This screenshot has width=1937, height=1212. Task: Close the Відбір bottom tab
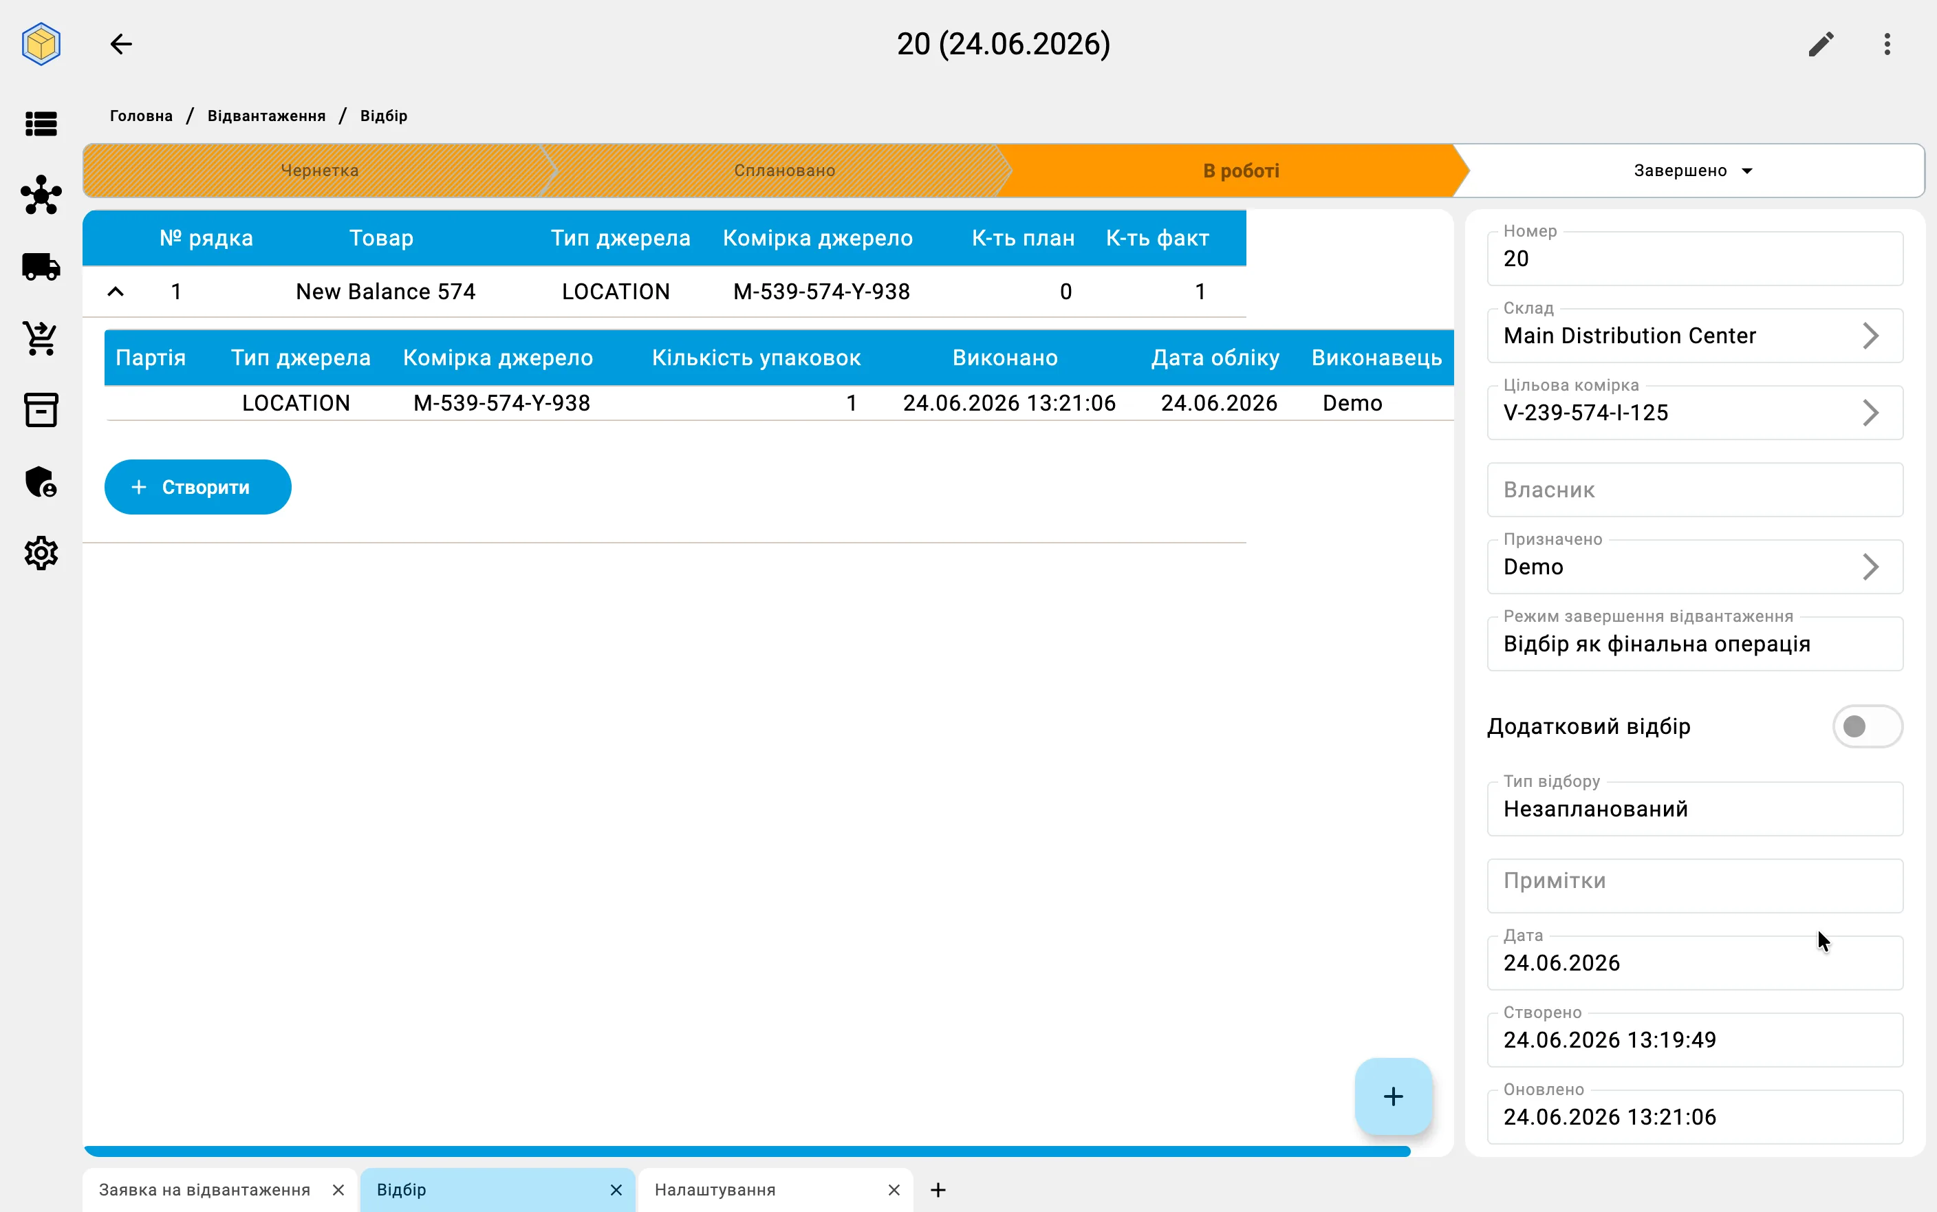coord(616,1189)
